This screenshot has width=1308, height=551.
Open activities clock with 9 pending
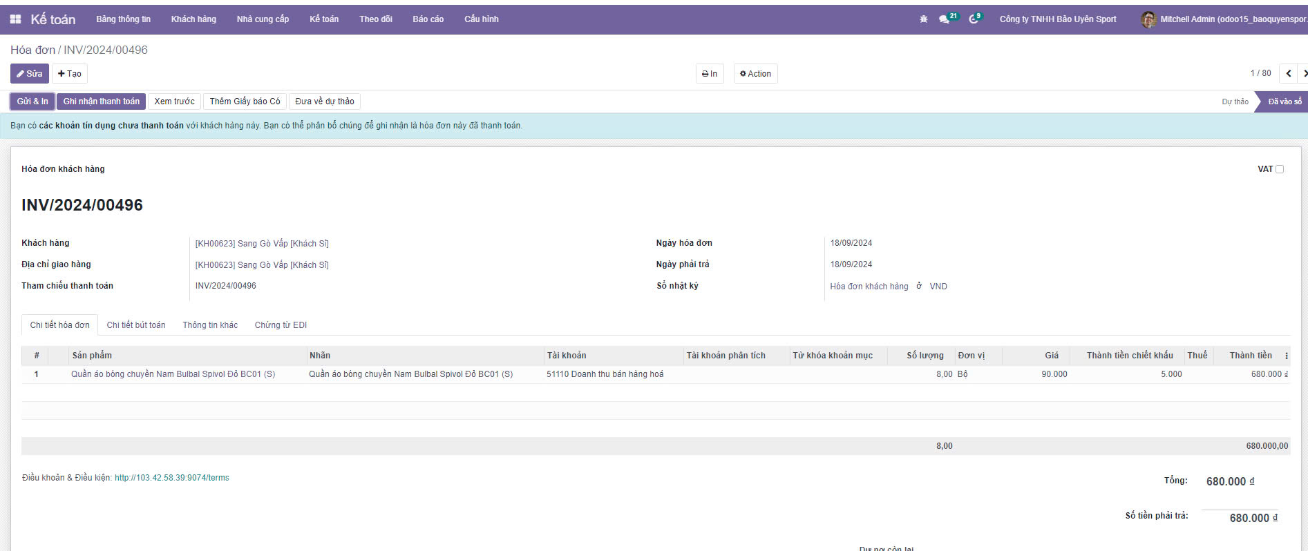pos(974,19)
